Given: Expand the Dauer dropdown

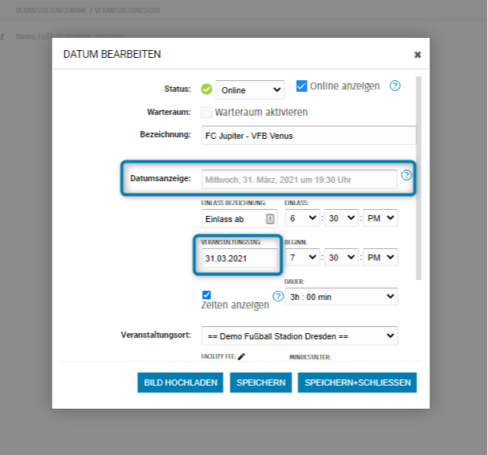Looking at the screenshot, I should click(x=341, y=297).
